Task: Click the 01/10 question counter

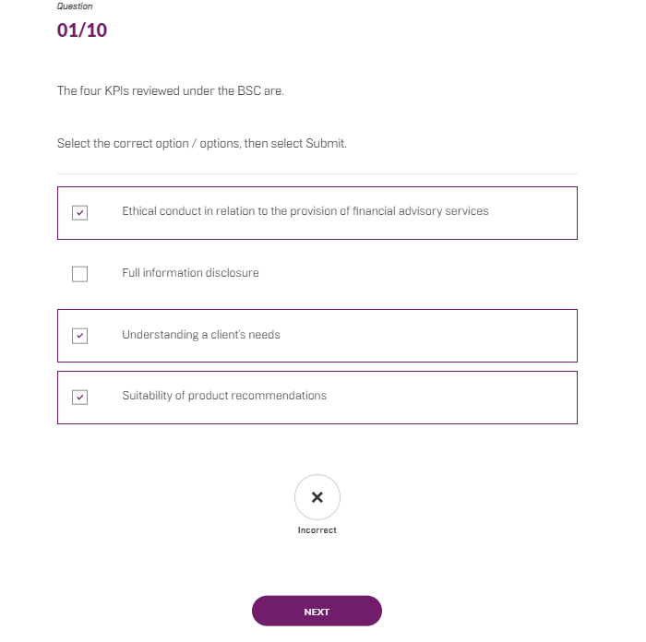Action: click(82, 30)
